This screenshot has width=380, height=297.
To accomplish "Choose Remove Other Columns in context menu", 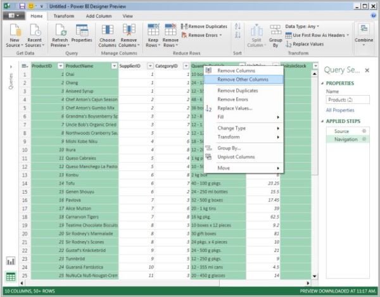I will point(244,79).
